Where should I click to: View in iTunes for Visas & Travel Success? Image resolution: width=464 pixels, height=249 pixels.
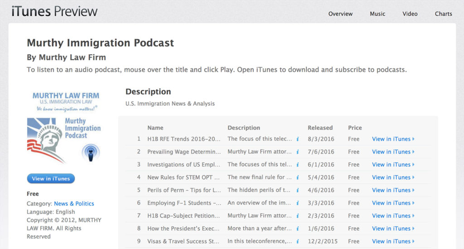point(393,241)
